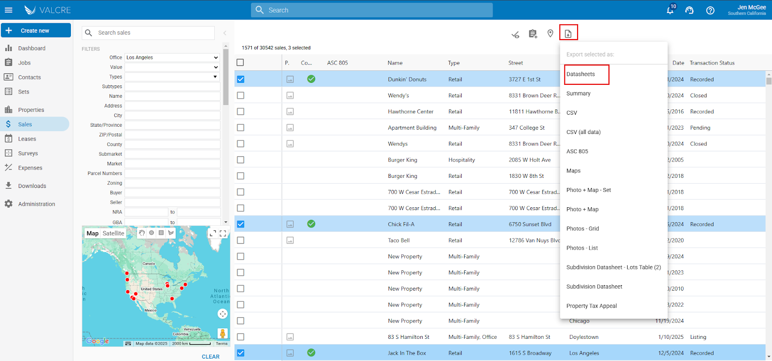
Task: Click the Buyer filter input
Action: coord(172,192)
